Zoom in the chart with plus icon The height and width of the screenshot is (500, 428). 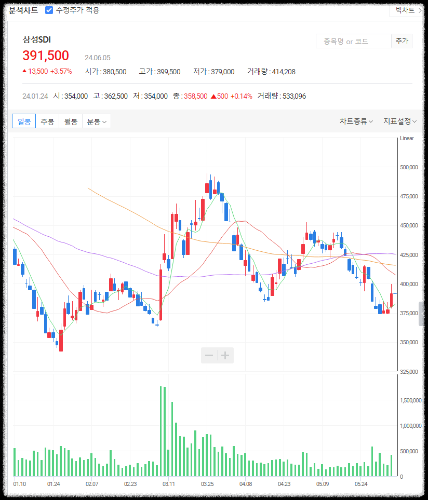[225, 355]
